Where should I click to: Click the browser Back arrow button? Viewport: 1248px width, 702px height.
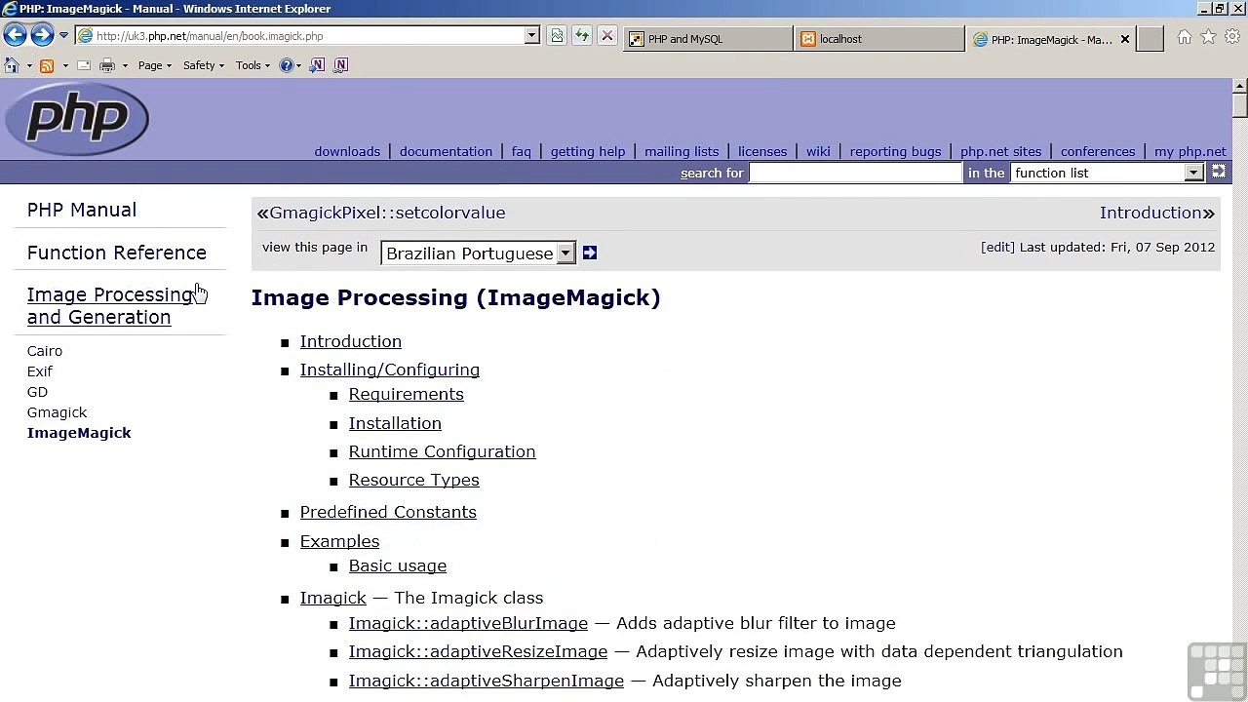pos(15,36)
